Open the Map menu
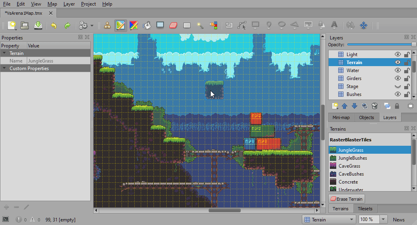 coord(52,4)
